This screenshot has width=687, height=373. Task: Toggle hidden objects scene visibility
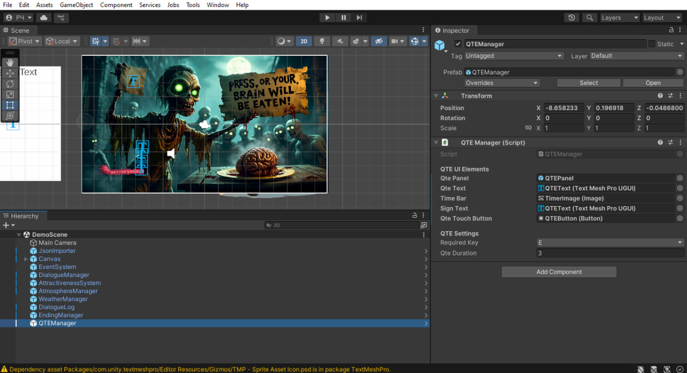click(x=379, y=41)
